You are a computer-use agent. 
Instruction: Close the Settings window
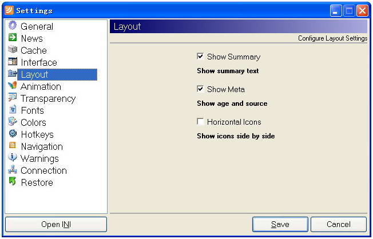(x=362, y=10)
